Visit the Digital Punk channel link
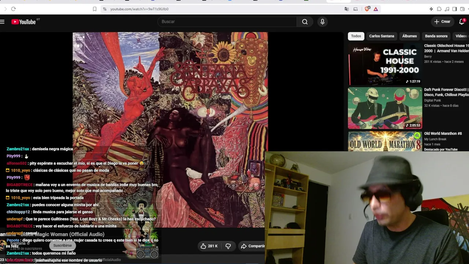469x264 pixels. 432,100
